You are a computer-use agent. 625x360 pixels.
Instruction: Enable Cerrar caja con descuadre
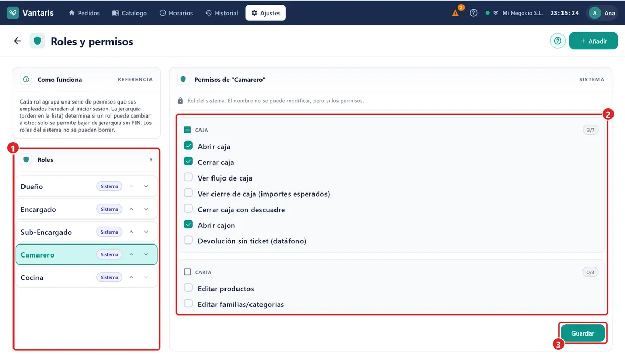click(189, 209)
